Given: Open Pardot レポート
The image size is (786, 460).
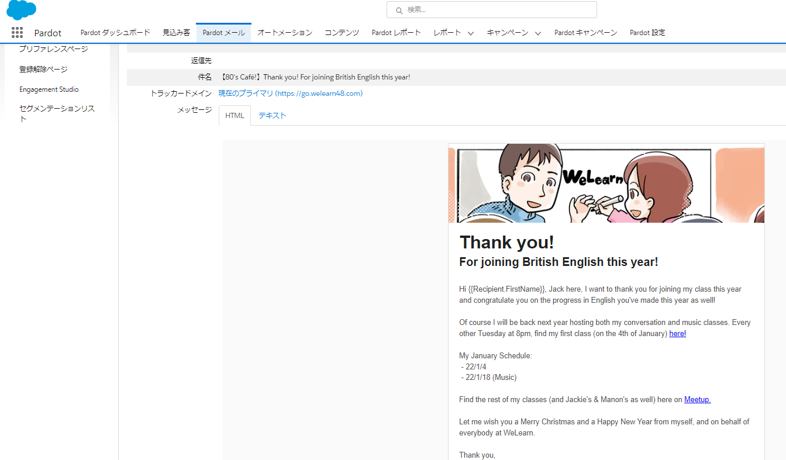Looking at the screenshot, I should click(396, 33).
